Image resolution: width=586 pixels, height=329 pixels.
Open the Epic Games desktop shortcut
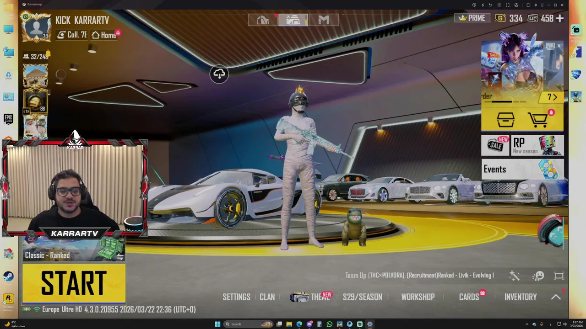(x=8, y=119)
